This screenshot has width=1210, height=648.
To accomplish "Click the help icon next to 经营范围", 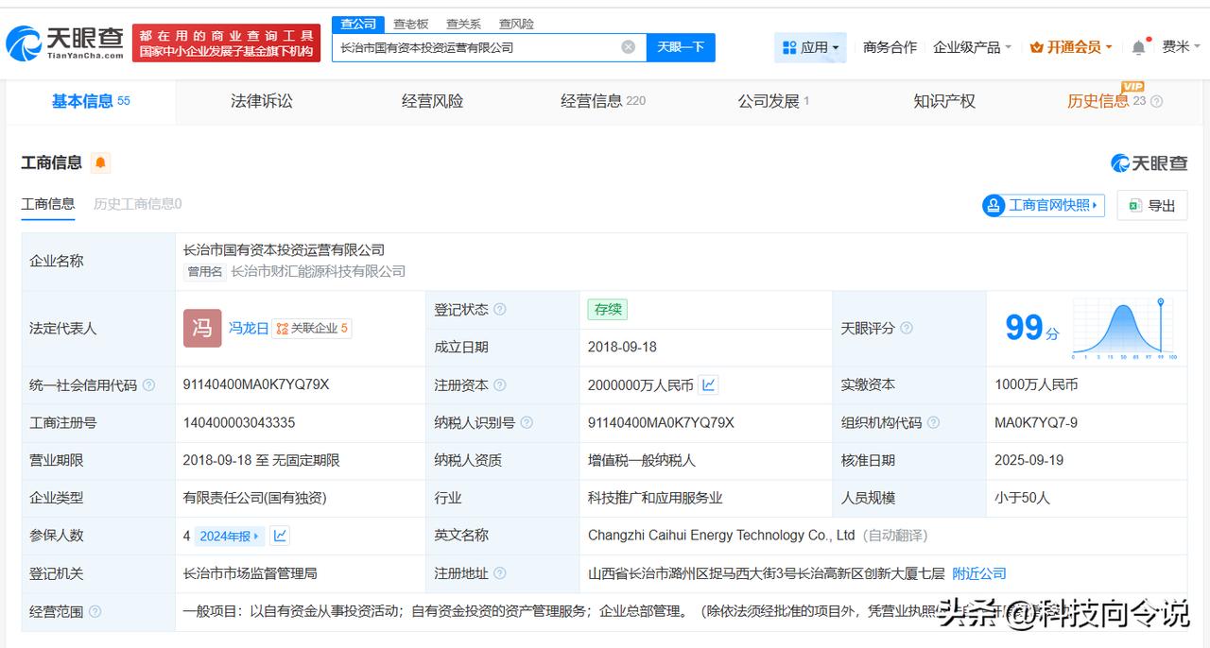I will click(x=95, y=612).
